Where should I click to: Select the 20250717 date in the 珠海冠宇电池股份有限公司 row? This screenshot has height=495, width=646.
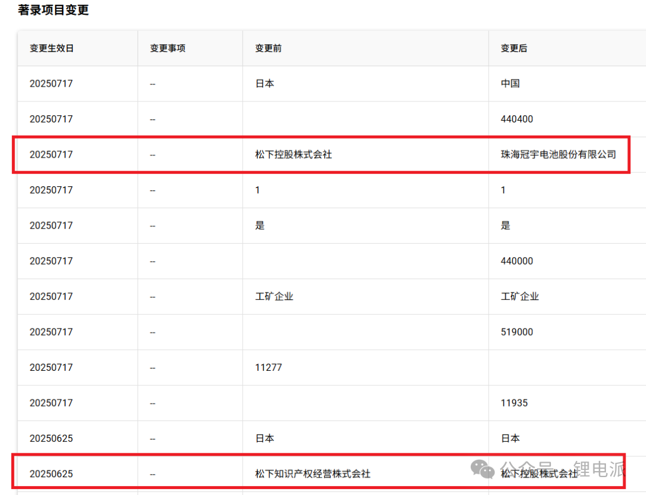coord(51,155)
